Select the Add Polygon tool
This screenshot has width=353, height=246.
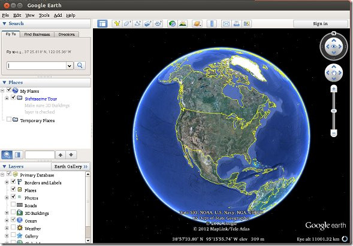(127, 23)
